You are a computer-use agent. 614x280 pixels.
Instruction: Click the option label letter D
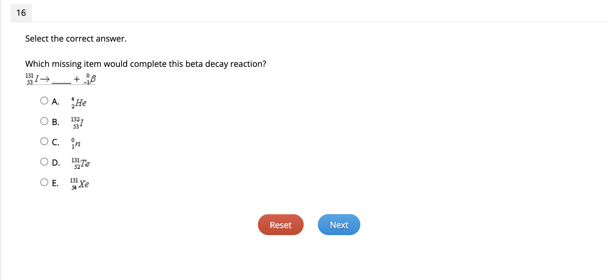(x=56, y=163)
